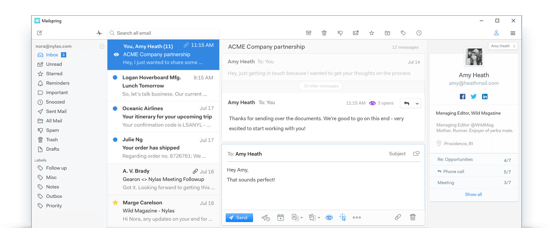Open Amy Heath's LinkedIn profile icon
The image size is (551, 228).
click(x=485, y=97)
